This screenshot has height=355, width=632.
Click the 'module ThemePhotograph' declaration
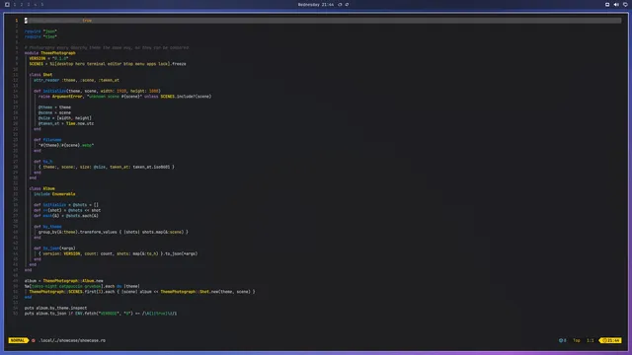tap(50, 52)
